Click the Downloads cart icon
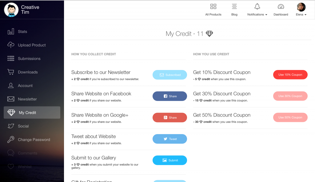Viewport: 315px width, 182px height. [11, 72]
